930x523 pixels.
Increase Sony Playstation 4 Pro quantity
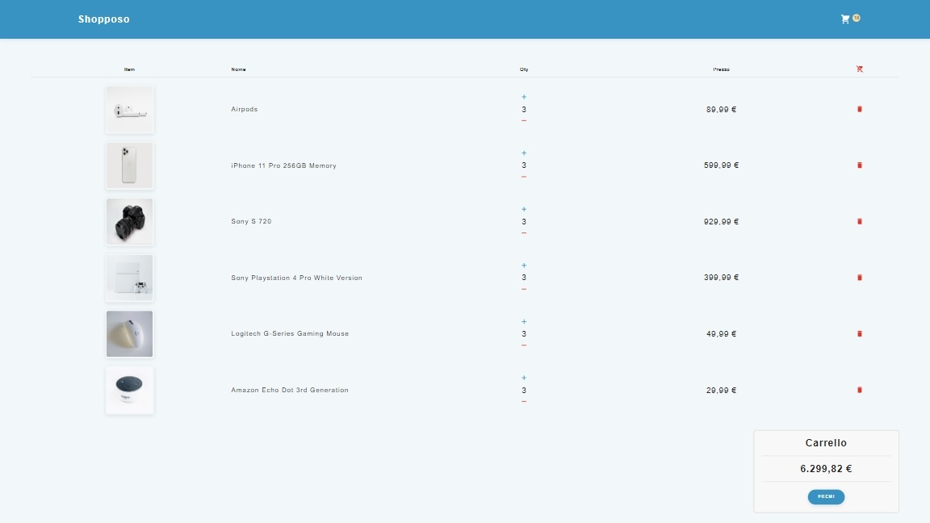524,265
